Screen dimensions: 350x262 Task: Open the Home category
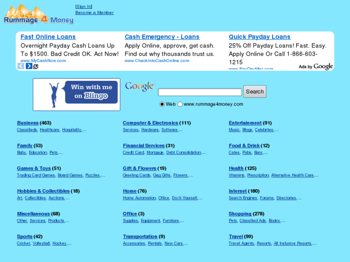pyautogui.click(x=130, y=191)
